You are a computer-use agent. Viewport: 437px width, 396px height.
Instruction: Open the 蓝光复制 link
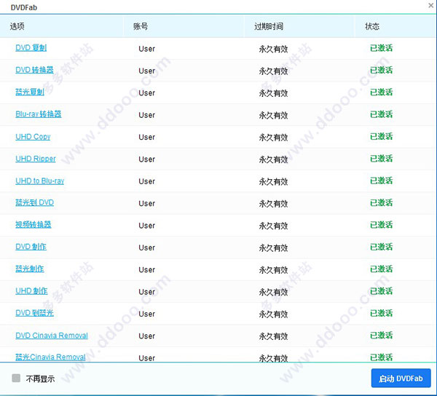click(30, 92)
